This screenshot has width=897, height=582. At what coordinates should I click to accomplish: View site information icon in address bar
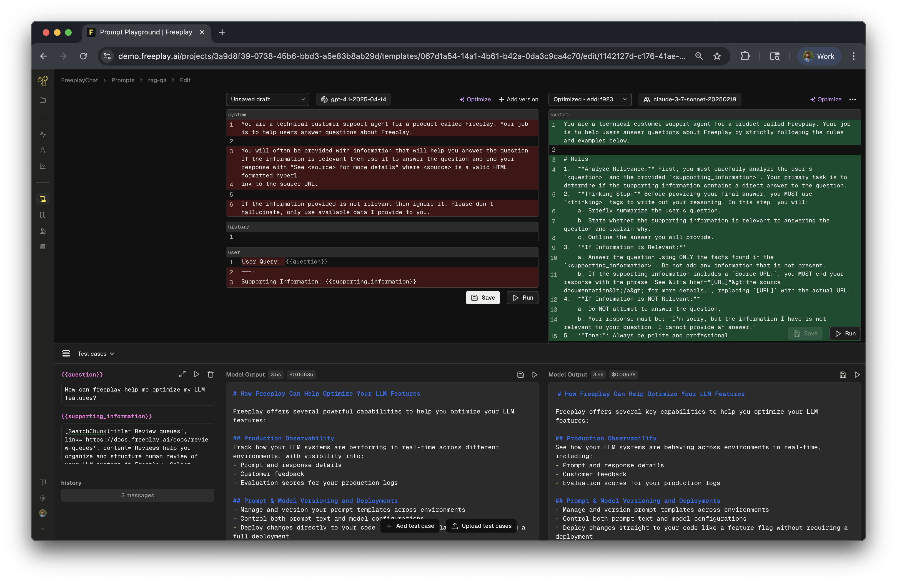(x=107, y=56)
